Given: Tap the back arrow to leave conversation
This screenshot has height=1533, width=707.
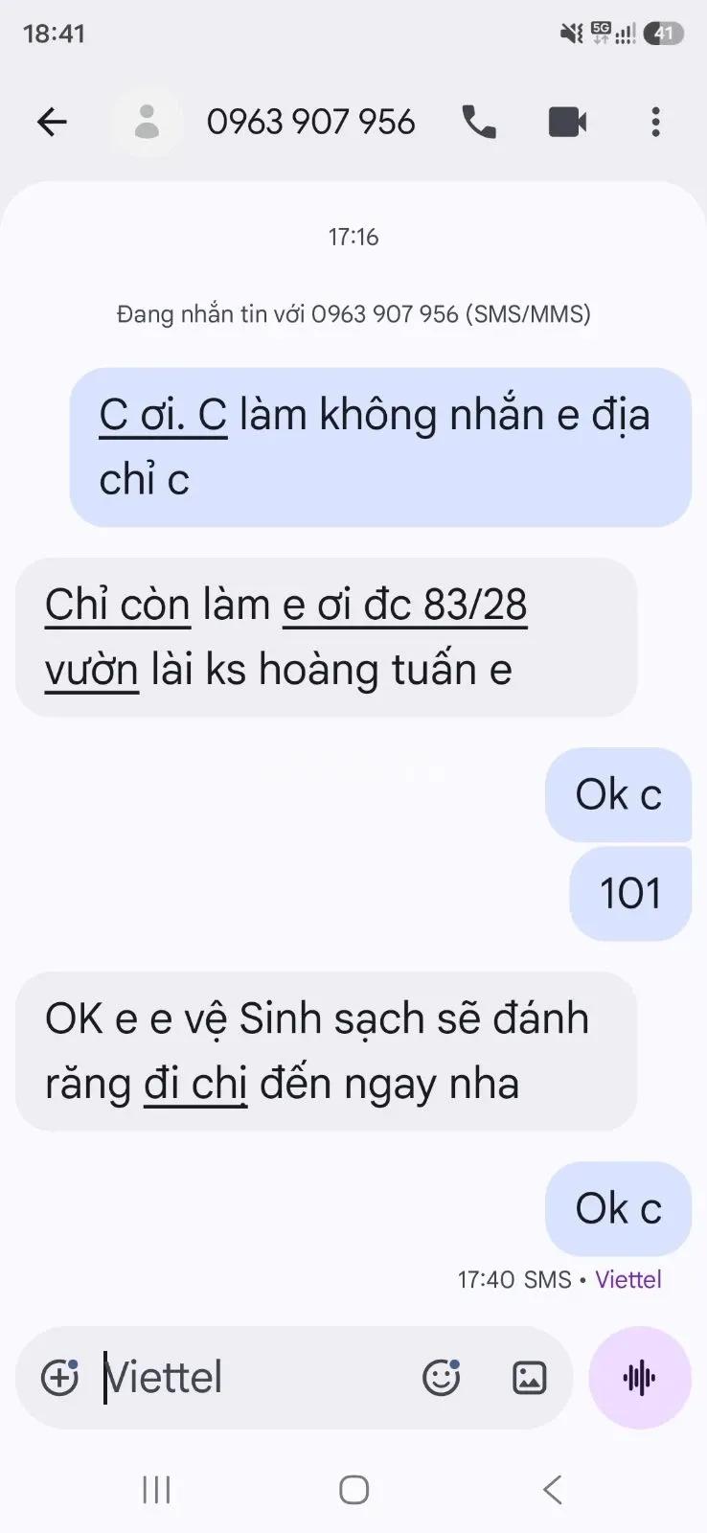Looking at the screenshot, I should pyautogui.click(x=52, y=122).
